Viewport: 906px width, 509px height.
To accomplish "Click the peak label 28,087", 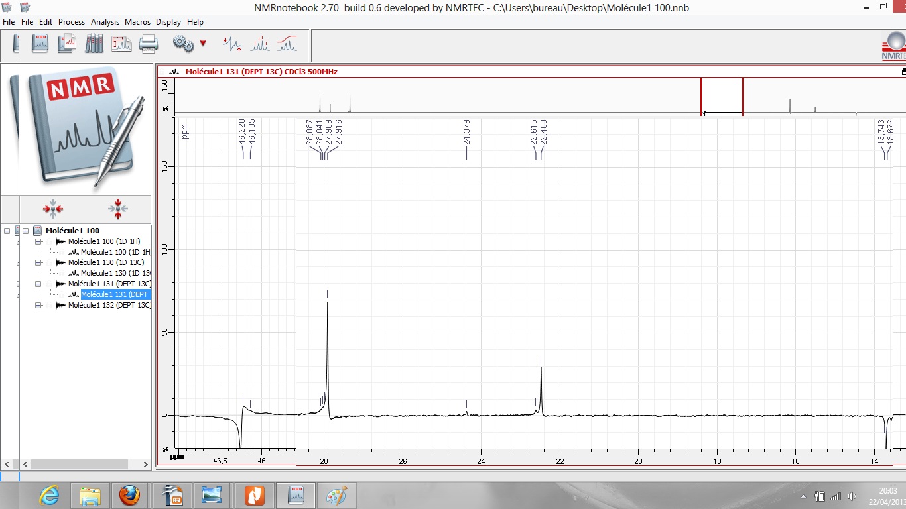I will (310, 132).
